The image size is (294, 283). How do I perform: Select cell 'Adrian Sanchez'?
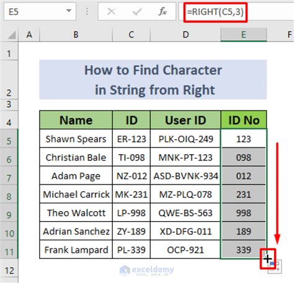pos(76,231)
